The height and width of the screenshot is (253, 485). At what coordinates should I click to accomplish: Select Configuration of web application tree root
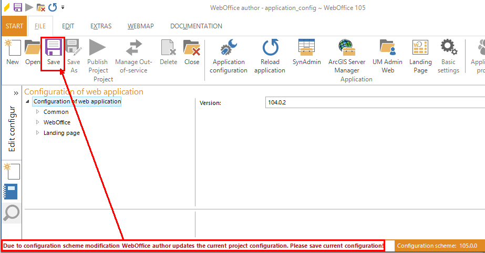pyautogui.click(x=77, y=101)
